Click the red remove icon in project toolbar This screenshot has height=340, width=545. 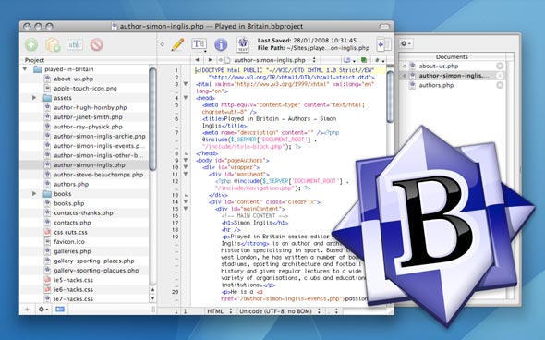(x=97, y=45)
